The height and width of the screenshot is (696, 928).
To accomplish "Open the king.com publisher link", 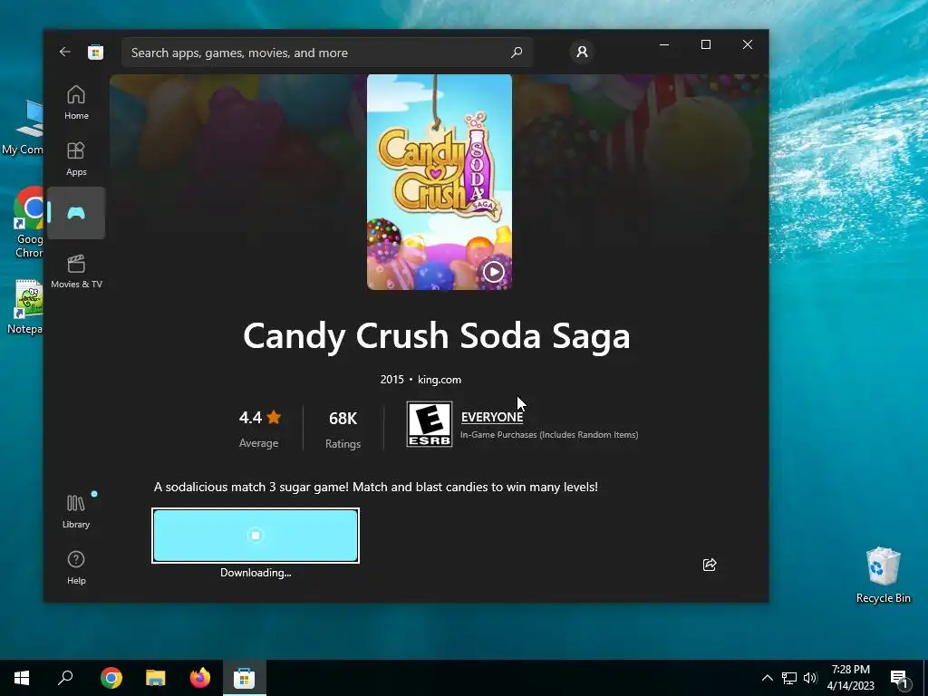I will click(x=440, y=380).
